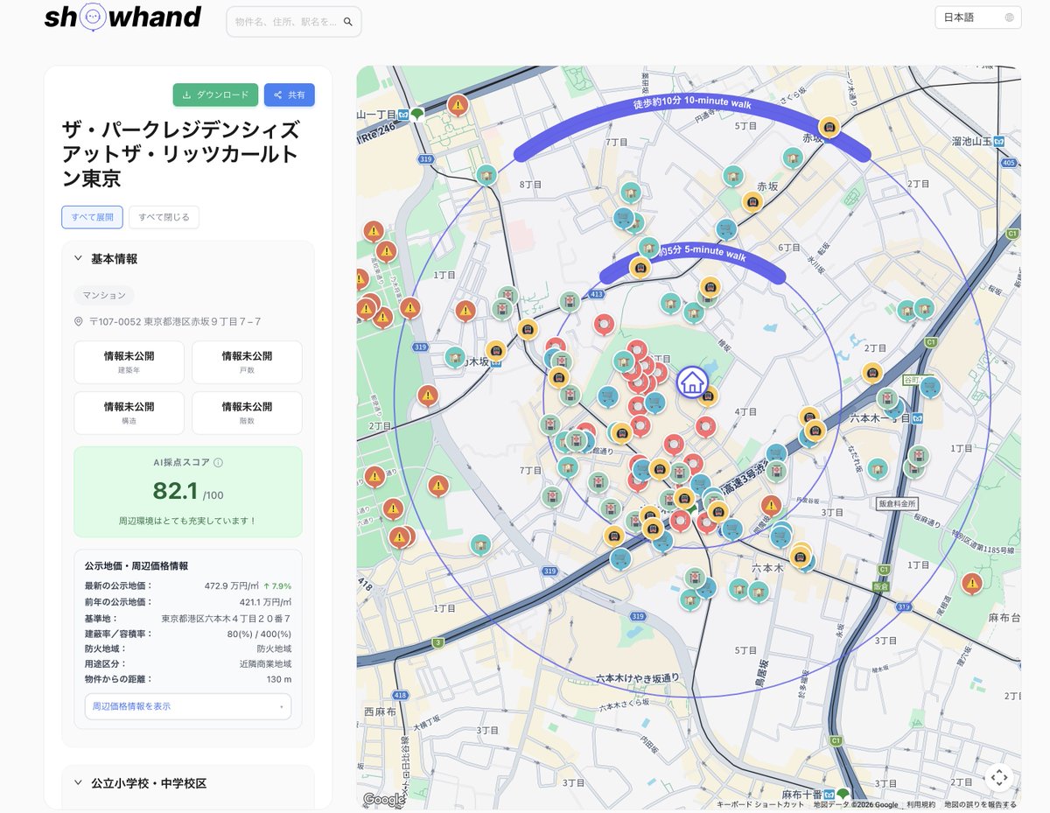Image resolution: width=1050 pixels, height=813 pixels.
Task: Click the blue 共有 share button
Action: click(x=290, y=95)
